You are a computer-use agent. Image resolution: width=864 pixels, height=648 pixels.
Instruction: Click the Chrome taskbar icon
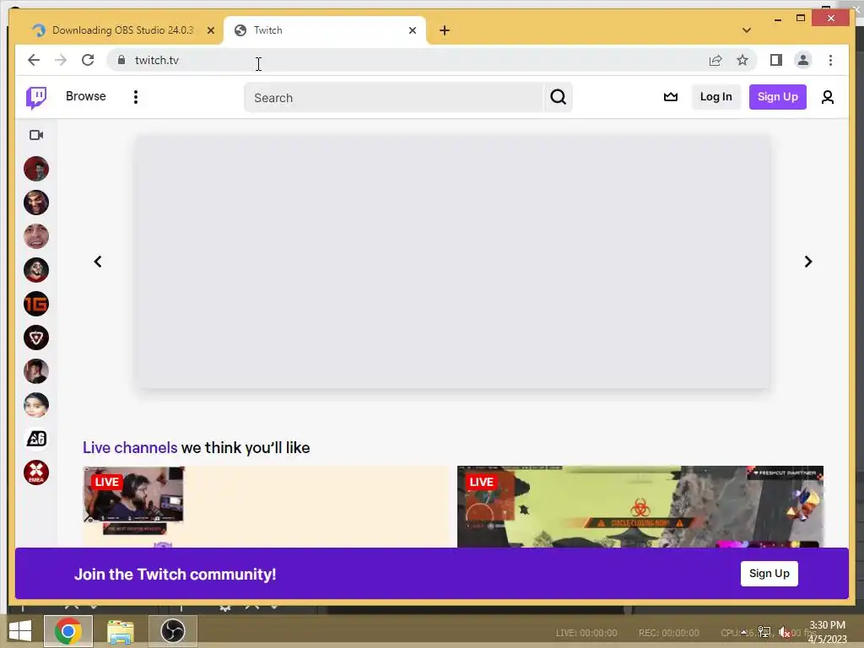(x=67, y=631)
